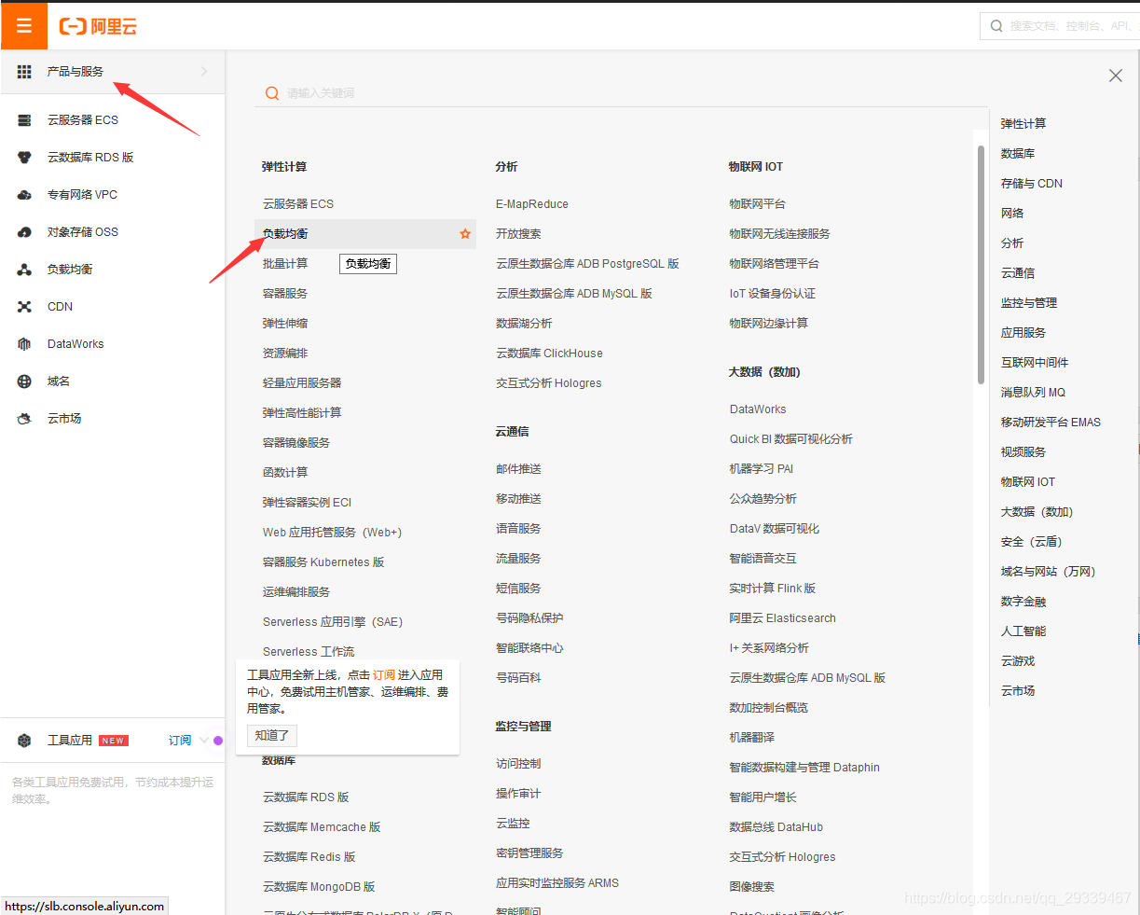Click the 订阅 link in the tool apps bar
The image size is (1140, 915).
[x=179, y=739]
